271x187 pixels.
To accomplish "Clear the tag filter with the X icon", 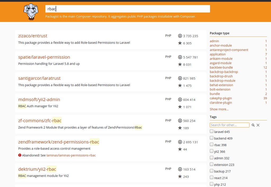I will click(x=258, y=125).
